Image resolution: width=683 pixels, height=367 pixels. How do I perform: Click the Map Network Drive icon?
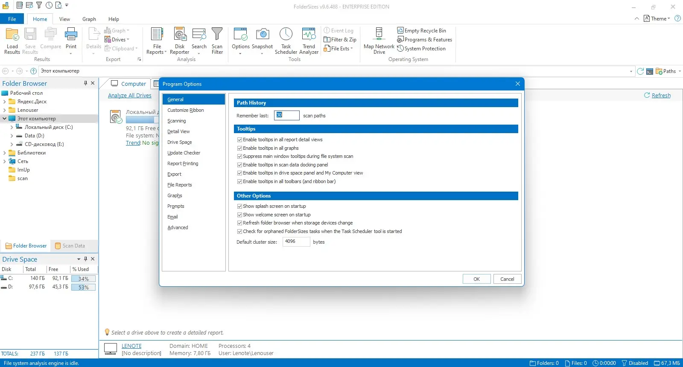click(x=379, y=34)
